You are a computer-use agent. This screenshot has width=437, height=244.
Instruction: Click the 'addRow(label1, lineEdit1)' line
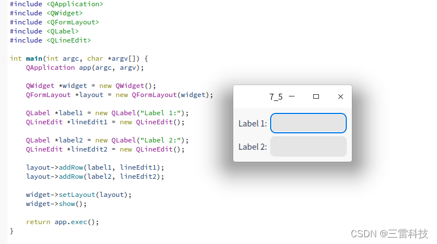point(95,167)
